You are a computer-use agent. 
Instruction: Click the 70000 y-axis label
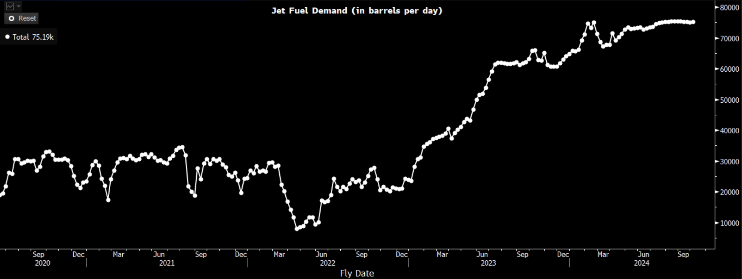coord(729,38)
